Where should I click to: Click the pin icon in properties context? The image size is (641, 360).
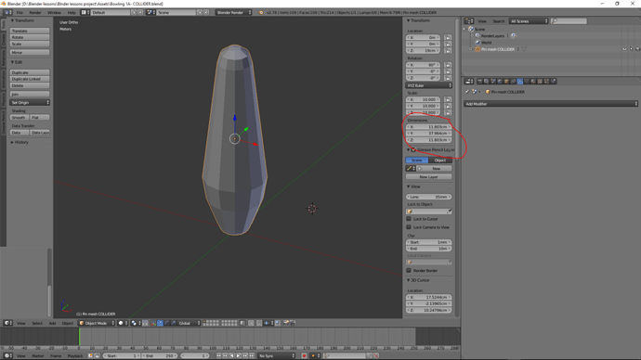click(467, 92)
